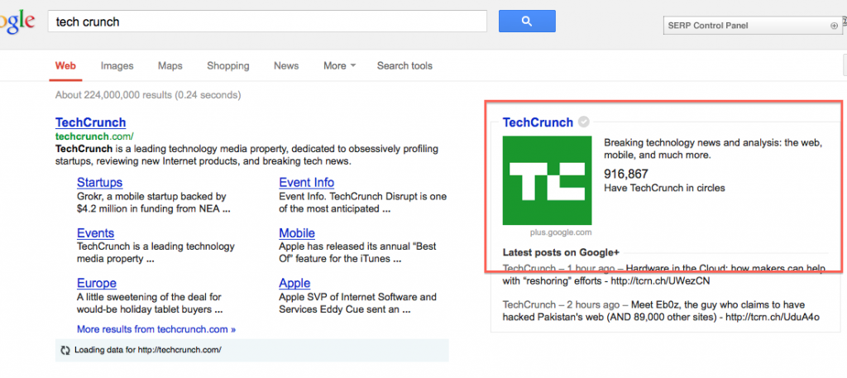Viewport: 847px width, 378px height.
Task: Click the Latest posts on Google+ heading
Action: tap(561, 252)
